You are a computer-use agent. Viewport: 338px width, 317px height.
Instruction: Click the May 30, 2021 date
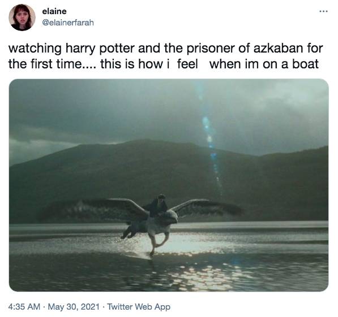pyautogui.click(x=74, y=307)
